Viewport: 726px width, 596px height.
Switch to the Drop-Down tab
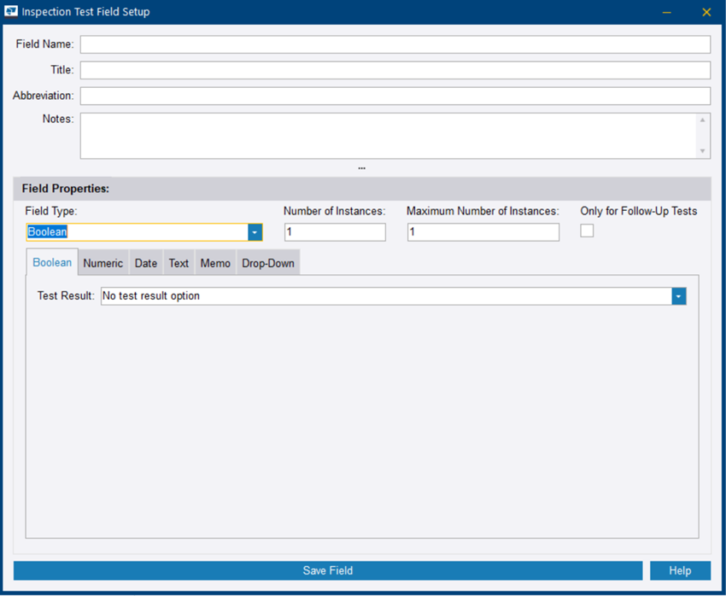coord(267,263)
